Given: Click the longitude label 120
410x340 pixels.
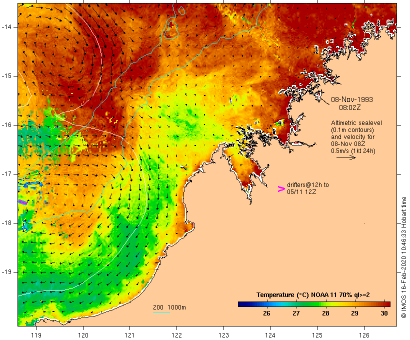Looking at the screenshot, I should pyautogui.click(x=83, y=335).
